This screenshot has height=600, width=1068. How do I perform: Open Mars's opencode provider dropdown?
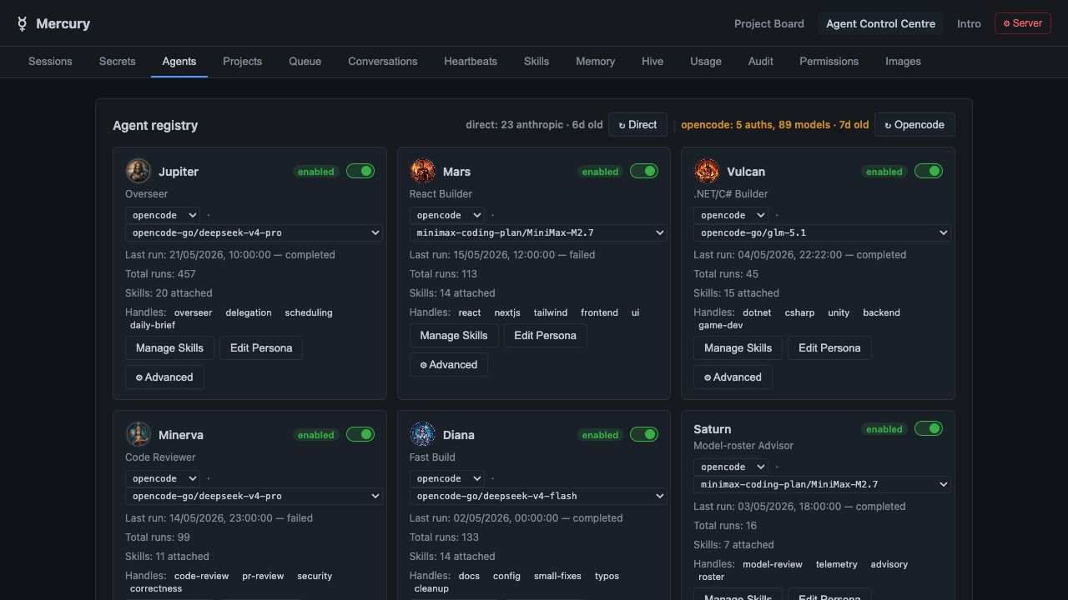coord(446,215)
